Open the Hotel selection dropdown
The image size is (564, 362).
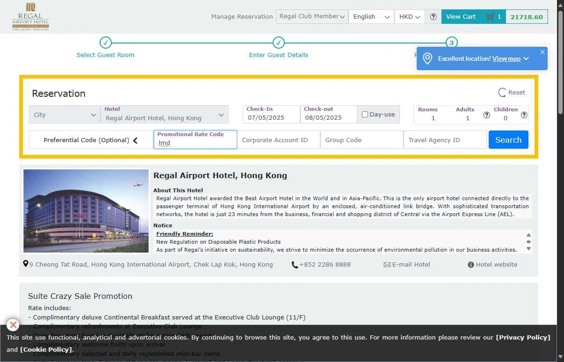165,115
